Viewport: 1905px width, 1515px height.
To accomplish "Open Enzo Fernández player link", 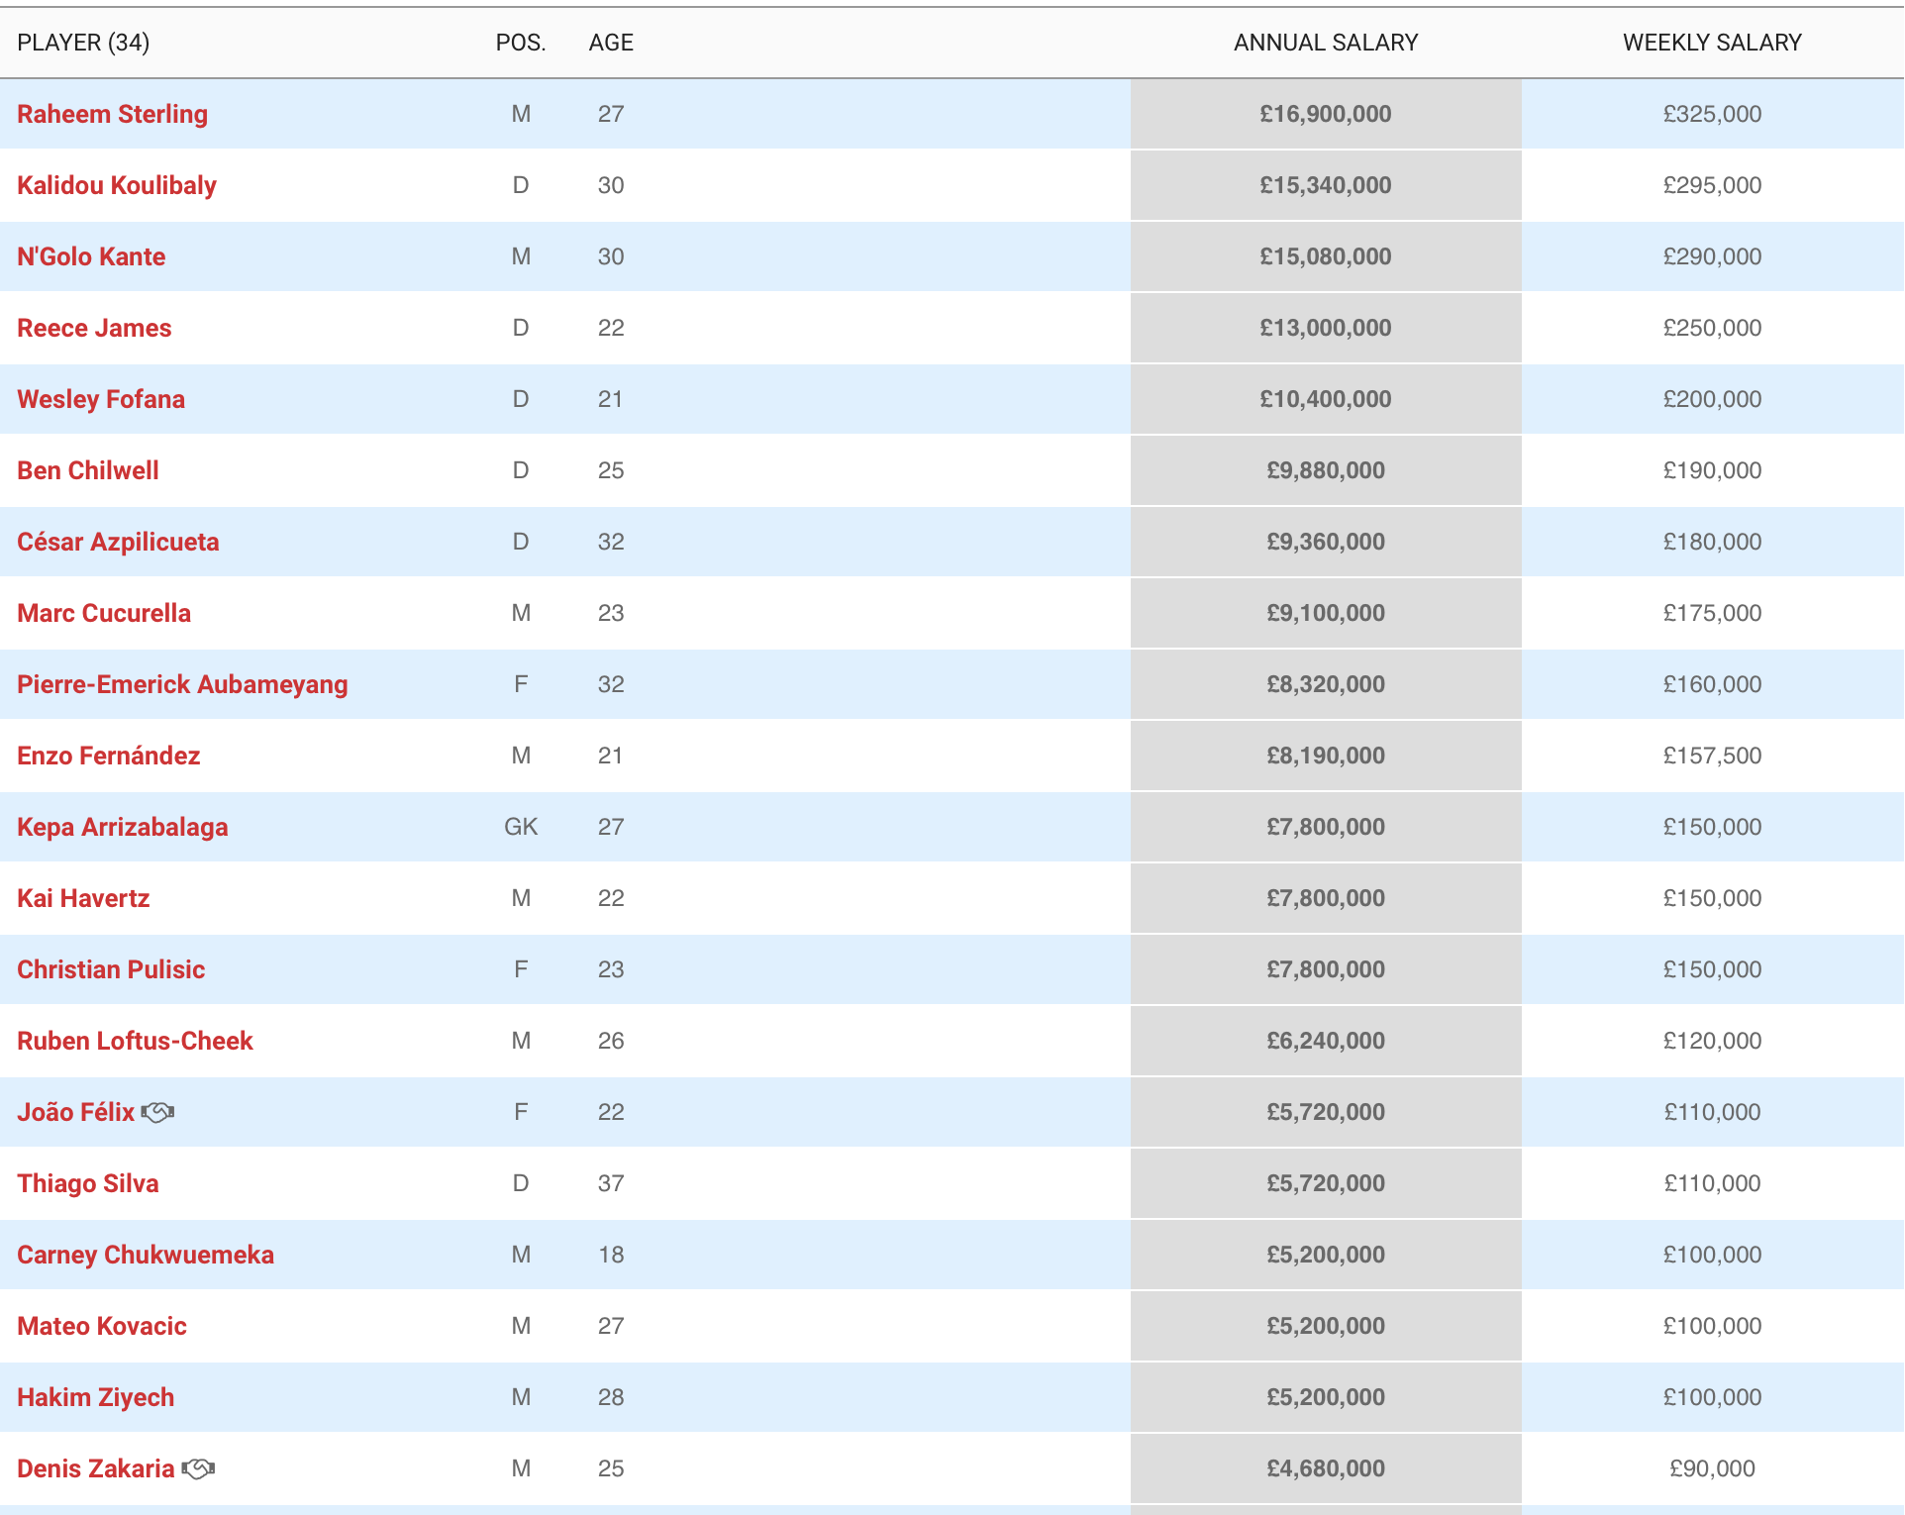I will tap(109, 756).
